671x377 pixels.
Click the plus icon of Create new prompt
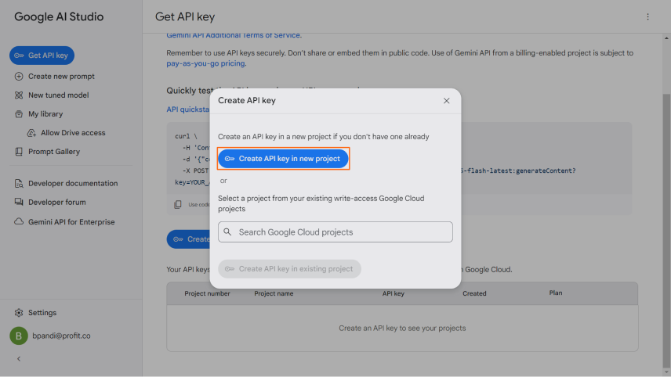(x=19, y=77)
